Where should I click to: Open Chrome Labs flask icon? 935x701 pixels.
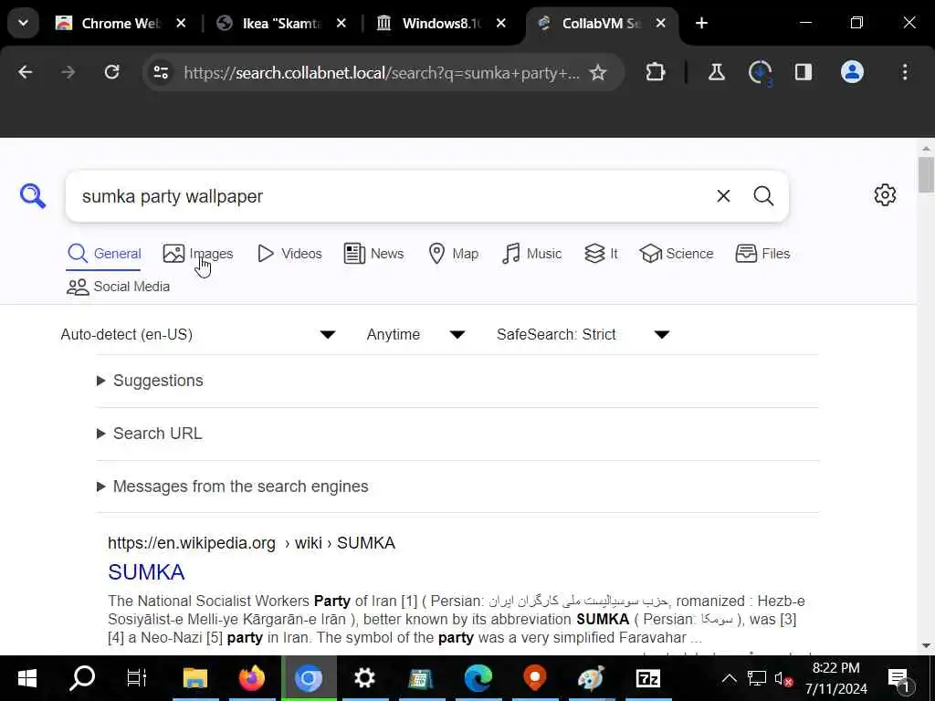click(716, 72)
